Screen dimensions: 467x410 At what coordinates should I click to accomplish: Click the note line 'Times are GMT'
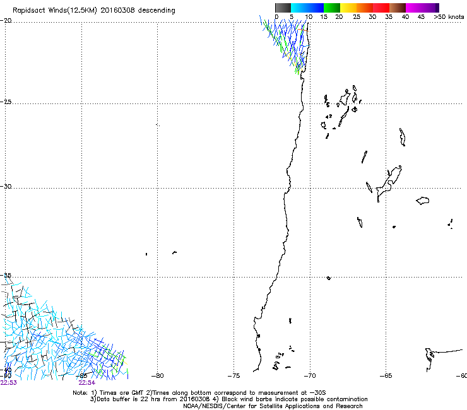coord(122,393)
